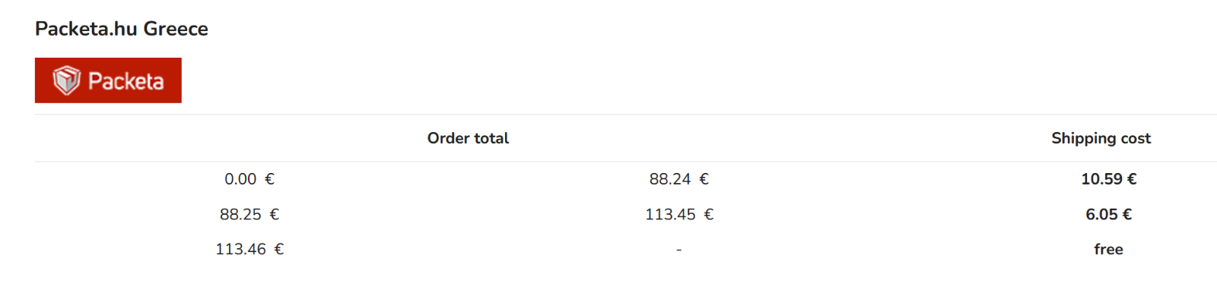Click the euro sign after 113.46
Screen dimensions: 1217x296
coord(278,249)
